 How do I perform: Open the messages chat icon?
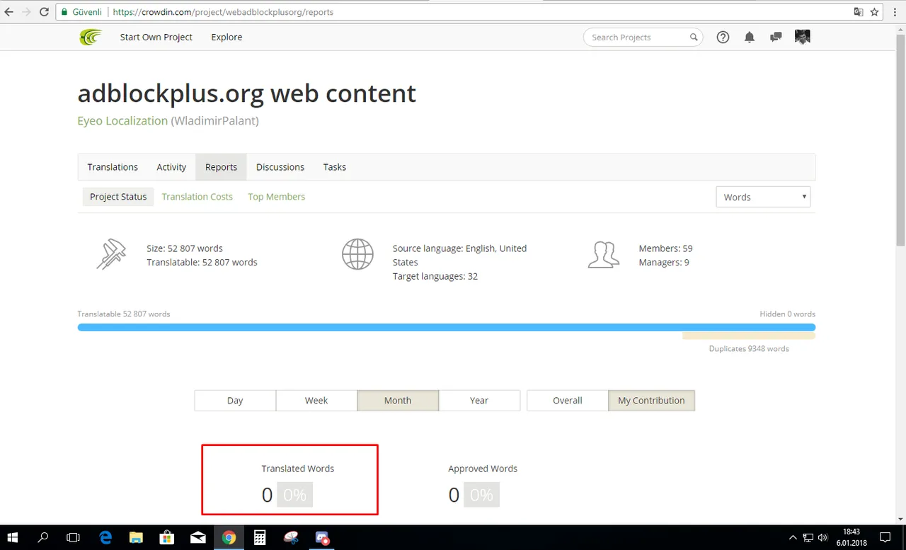tap(776, 38)
